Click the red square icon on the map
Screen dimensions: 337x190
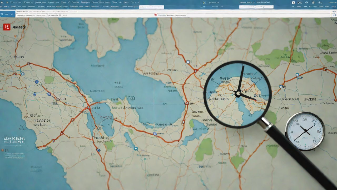7,27
